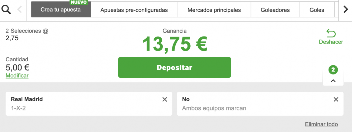This screenshot has height=132, width=352.
Task: Switch to Apuestas pre-configuradas tab
Action: tap(134, 10)
